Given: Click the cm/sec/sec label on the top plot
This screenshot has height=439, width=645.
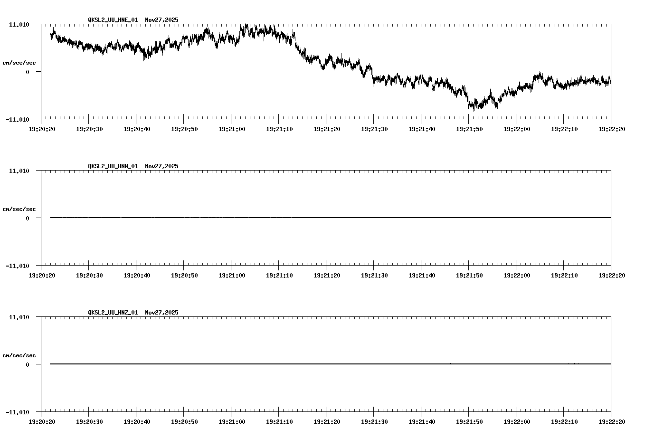Looking at the screenshot, I should (x=19, y=62).
